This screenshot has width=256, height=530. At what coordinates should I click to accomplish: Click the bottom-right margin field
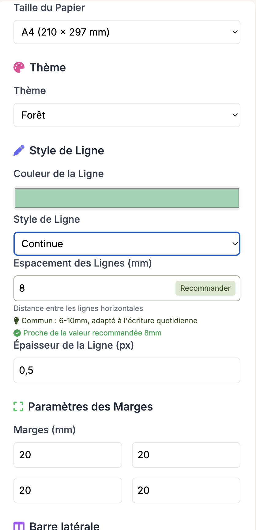(186, 490)
